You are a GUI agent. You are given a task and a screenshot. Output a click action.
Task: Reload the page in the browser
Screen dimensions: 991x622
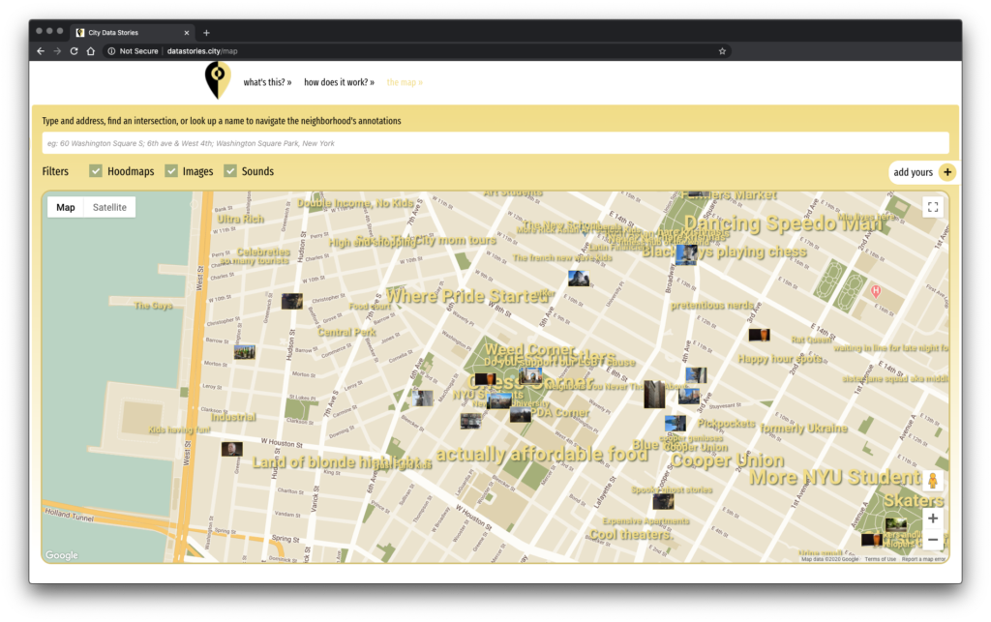pos(74,51)
